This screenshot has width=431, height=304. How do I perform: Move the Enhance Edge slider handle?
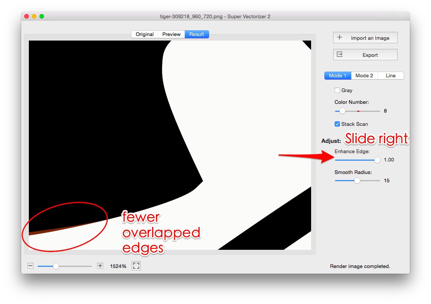[x=377, y=160]
